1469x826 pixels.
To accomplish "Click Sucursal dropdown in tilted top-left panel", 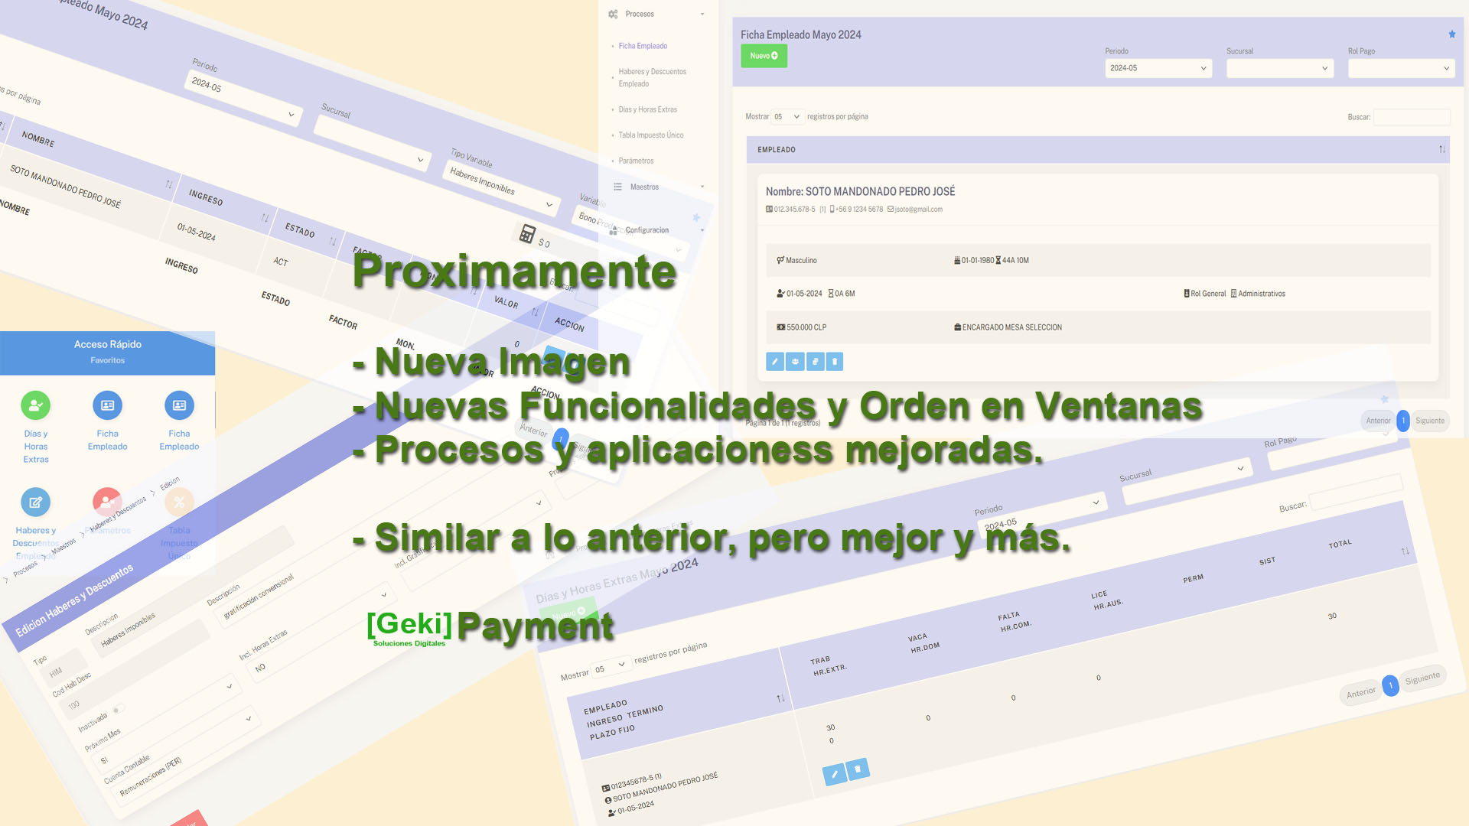I will [x=371, y=142].
